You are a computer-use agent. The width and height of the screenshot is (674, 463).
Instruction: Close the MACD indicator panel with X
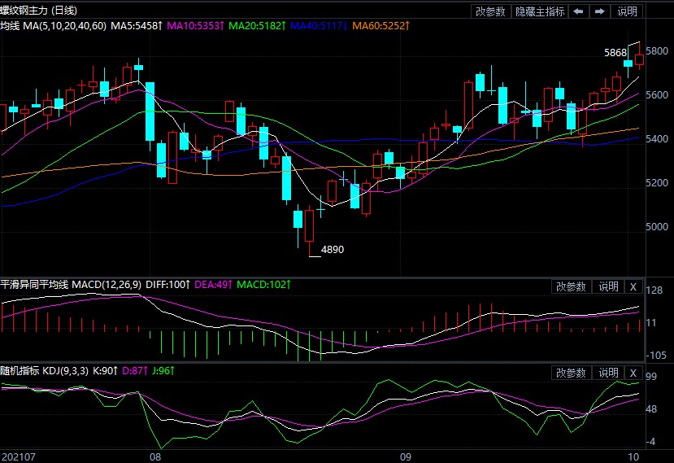(x=633, y=286)
